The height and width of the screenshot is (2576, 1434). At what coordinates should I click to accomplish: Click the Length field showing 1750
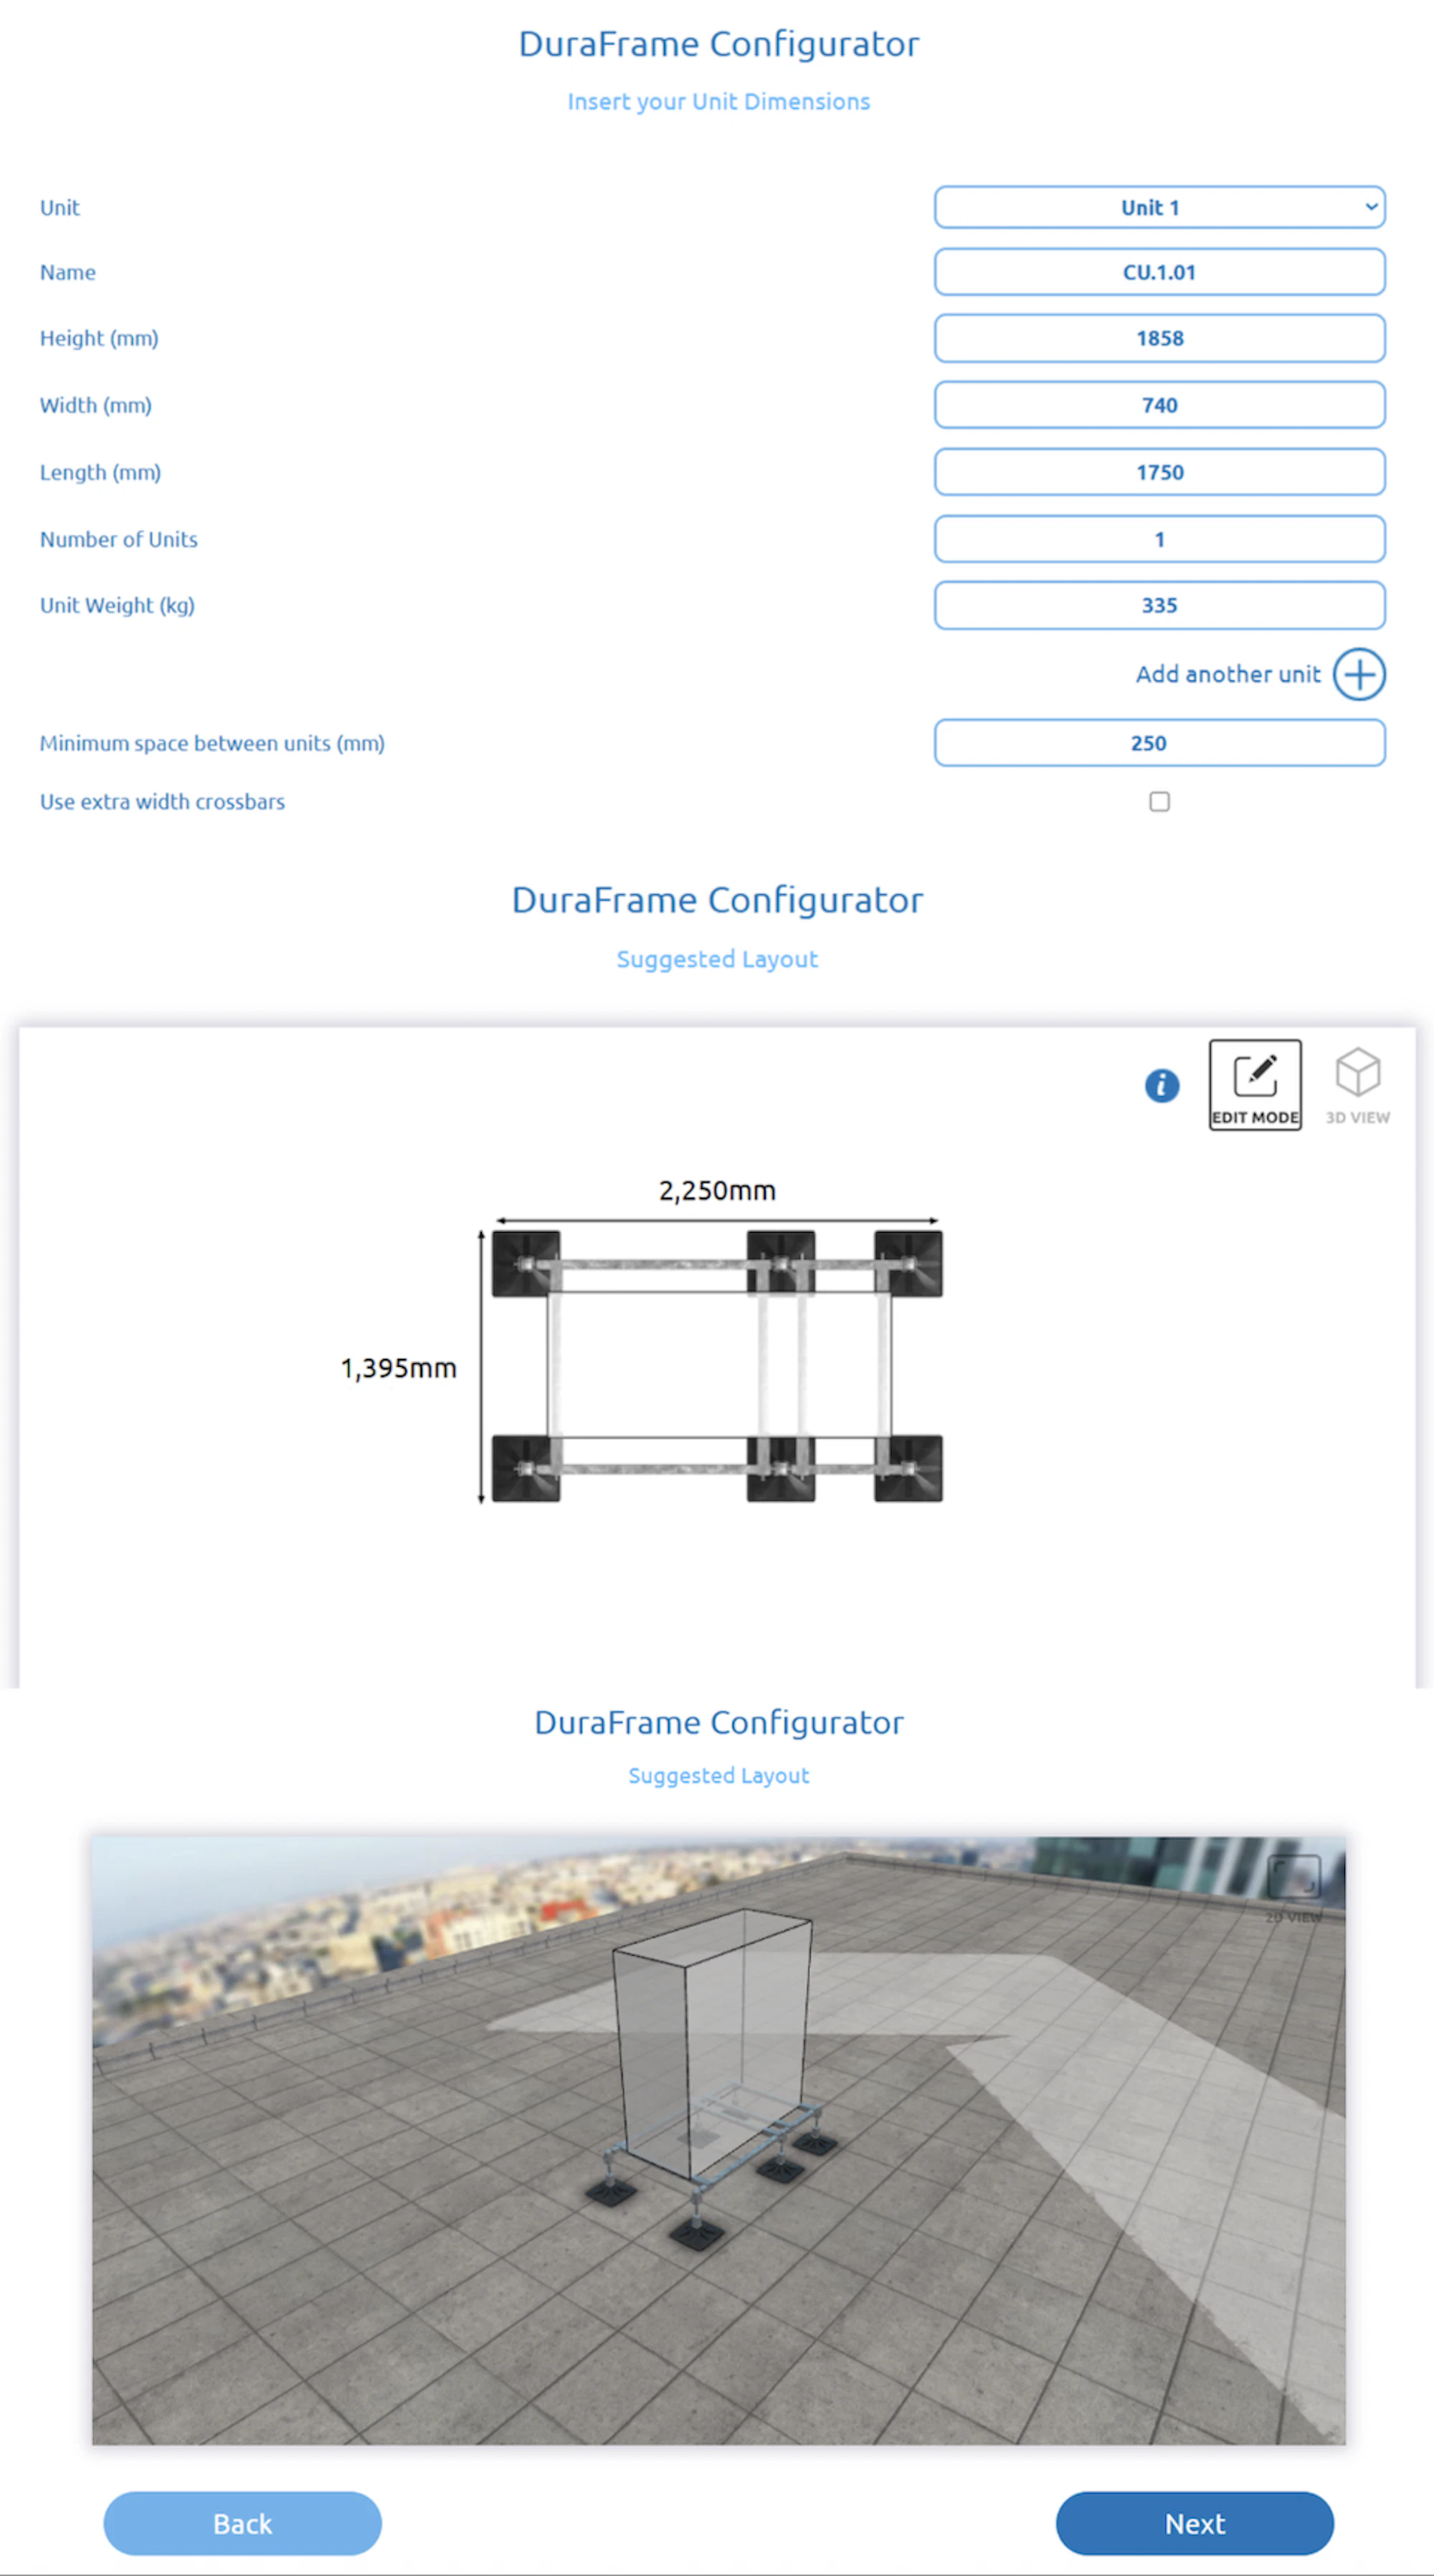(1159, 472)
